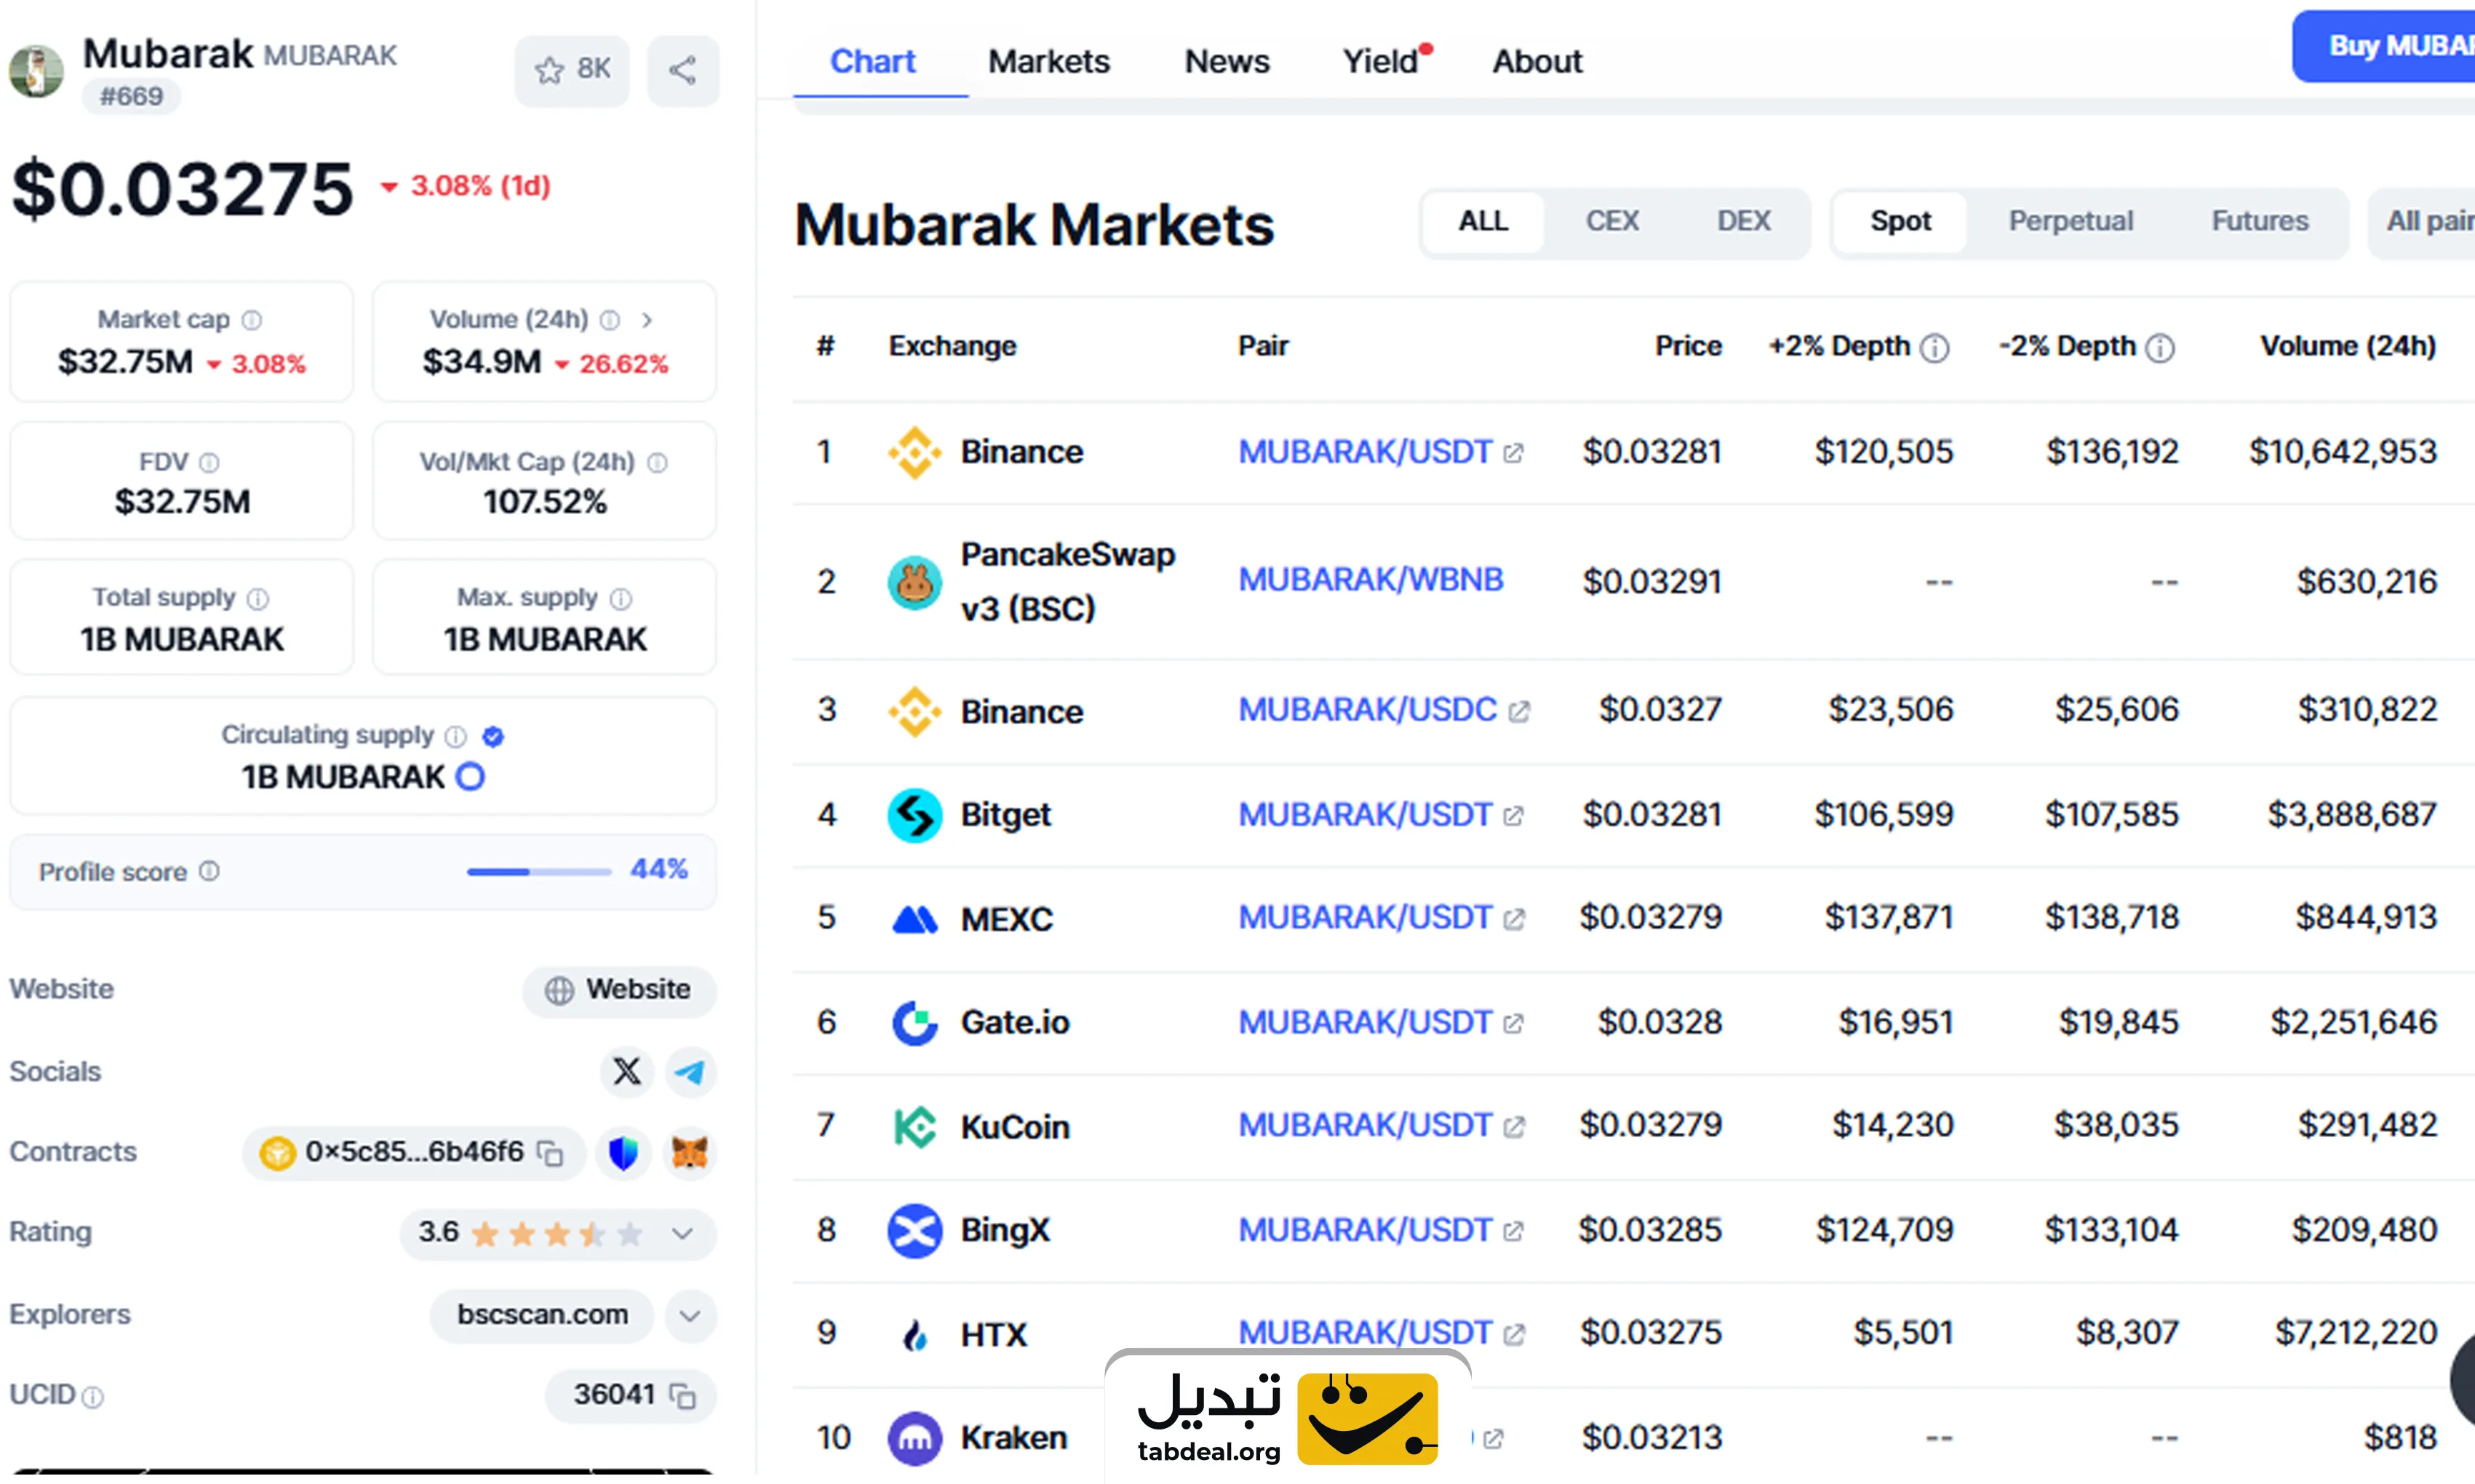
Task: Click the +2% Depth info icon
Action: pos(1936,348)
